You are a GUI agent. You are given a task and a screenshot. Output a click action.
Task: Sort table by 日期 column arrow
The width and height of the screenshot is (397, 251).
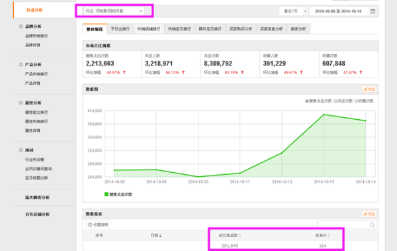[x=160, y=236]
